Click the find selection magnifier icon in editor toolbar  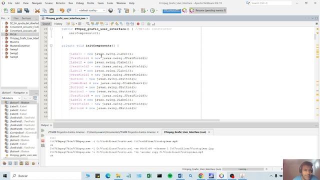88,24
